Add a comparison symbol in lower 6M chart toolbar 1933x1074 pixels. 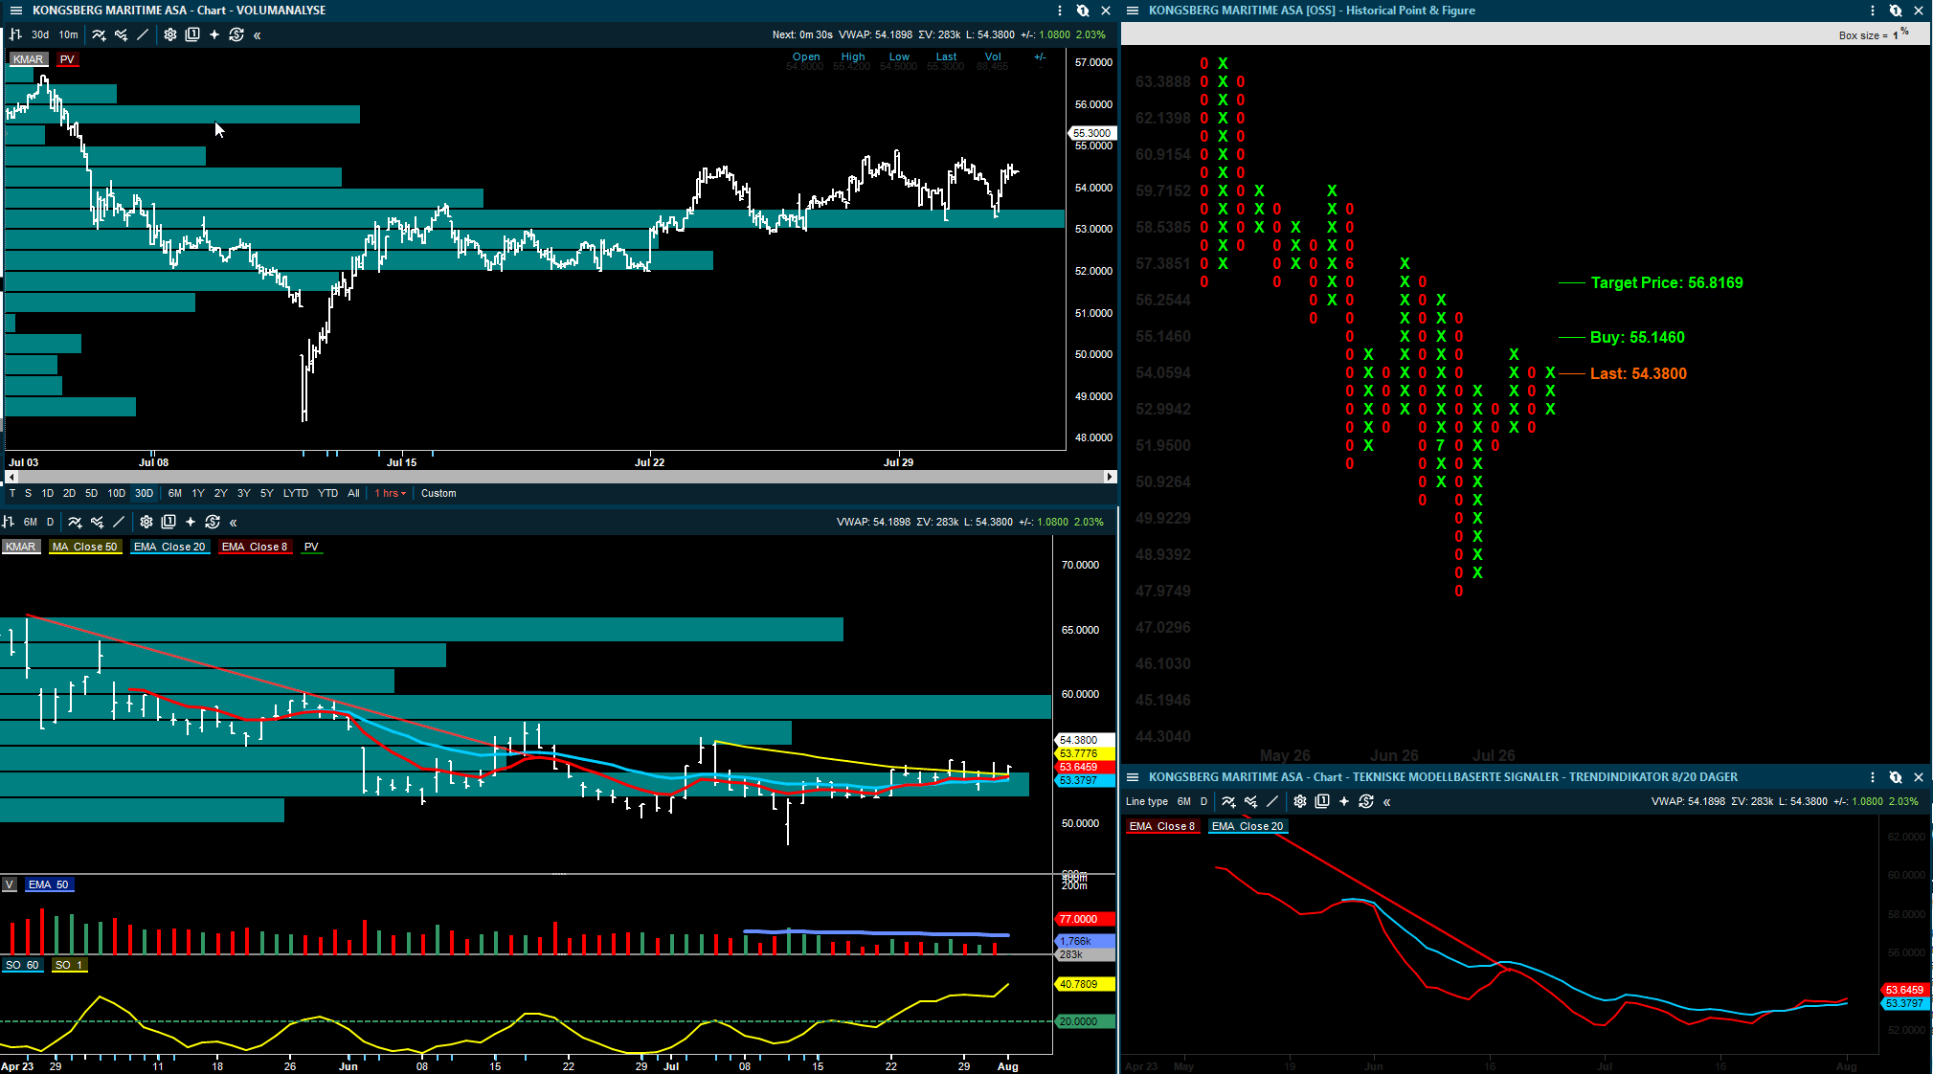coord(97,522)
